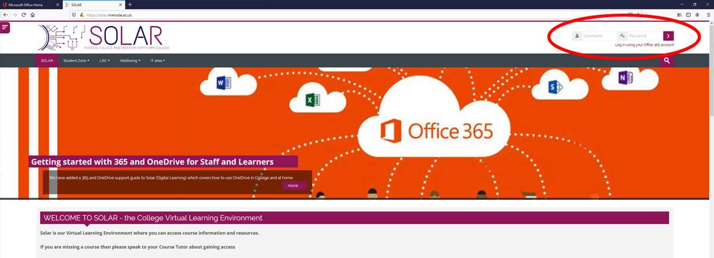Select the SOLAR browser tab

(x=93, y=5)
